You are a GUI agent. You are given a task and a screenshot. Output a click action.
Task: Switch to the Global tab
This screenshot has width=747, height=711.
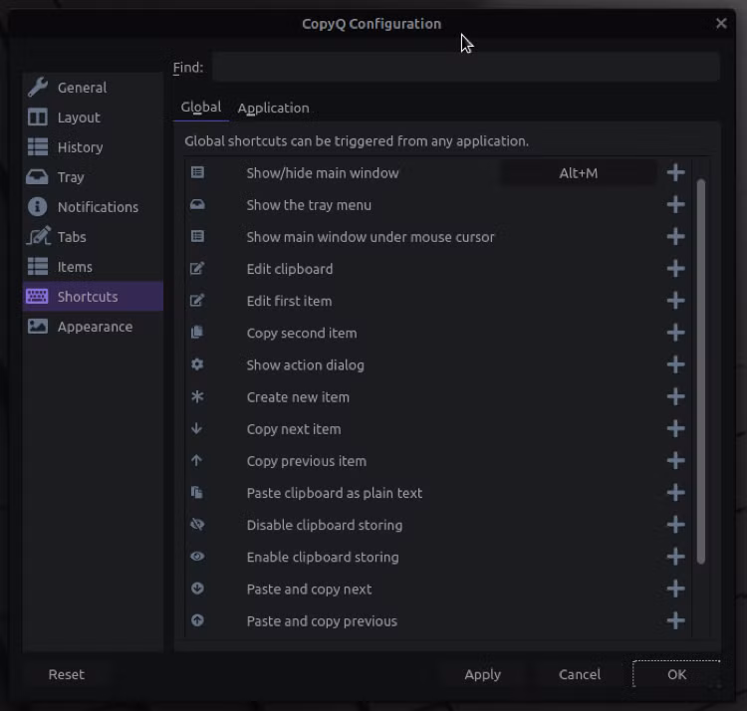[201, 108]
